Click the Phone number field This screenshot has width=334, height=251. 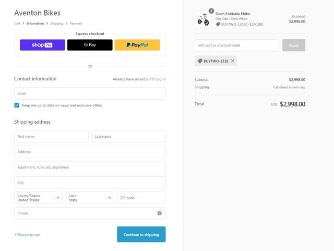tap(90, 213)
